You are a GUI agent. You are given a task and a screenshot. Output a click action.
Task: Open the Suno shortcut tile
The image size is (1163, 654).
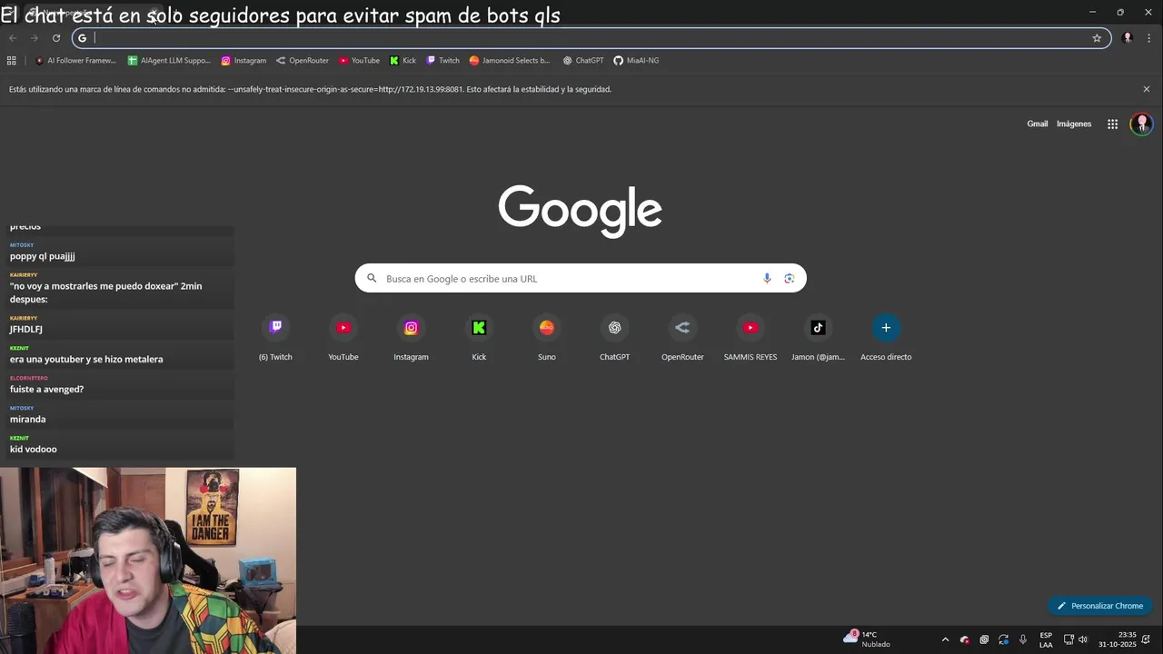[546, 337]
